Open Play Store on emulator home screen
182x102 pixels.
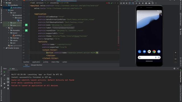click(x=149, y=52)
